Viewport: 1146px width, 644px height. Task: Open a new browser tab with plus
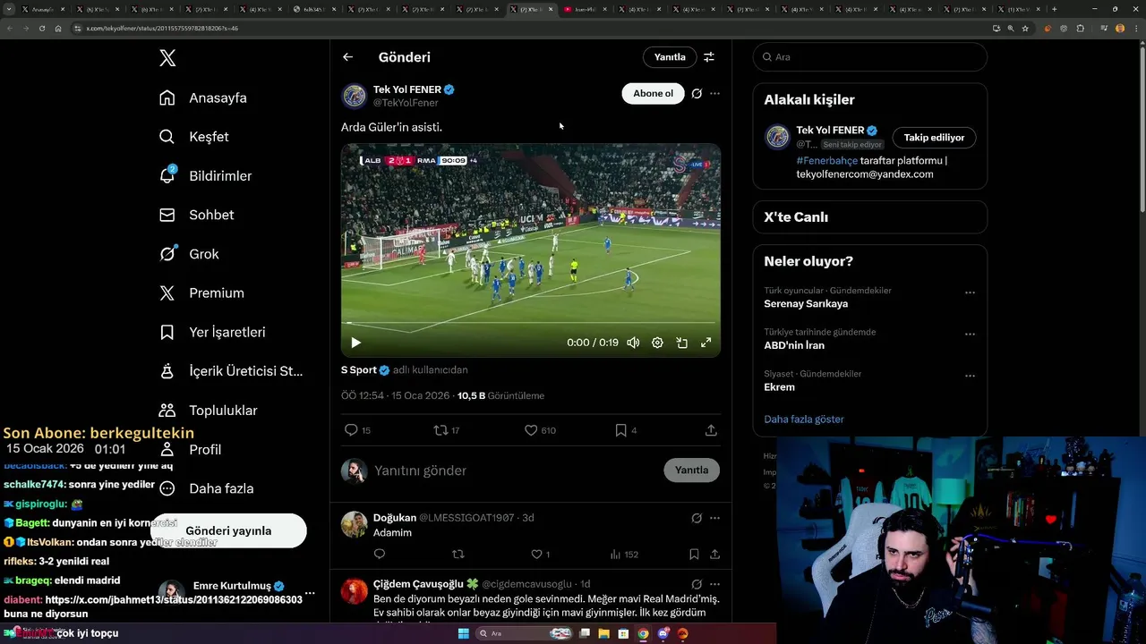(1054, 9)
